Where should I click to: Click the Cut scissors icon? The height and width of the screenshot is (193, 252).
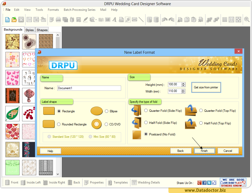point(180,20)
